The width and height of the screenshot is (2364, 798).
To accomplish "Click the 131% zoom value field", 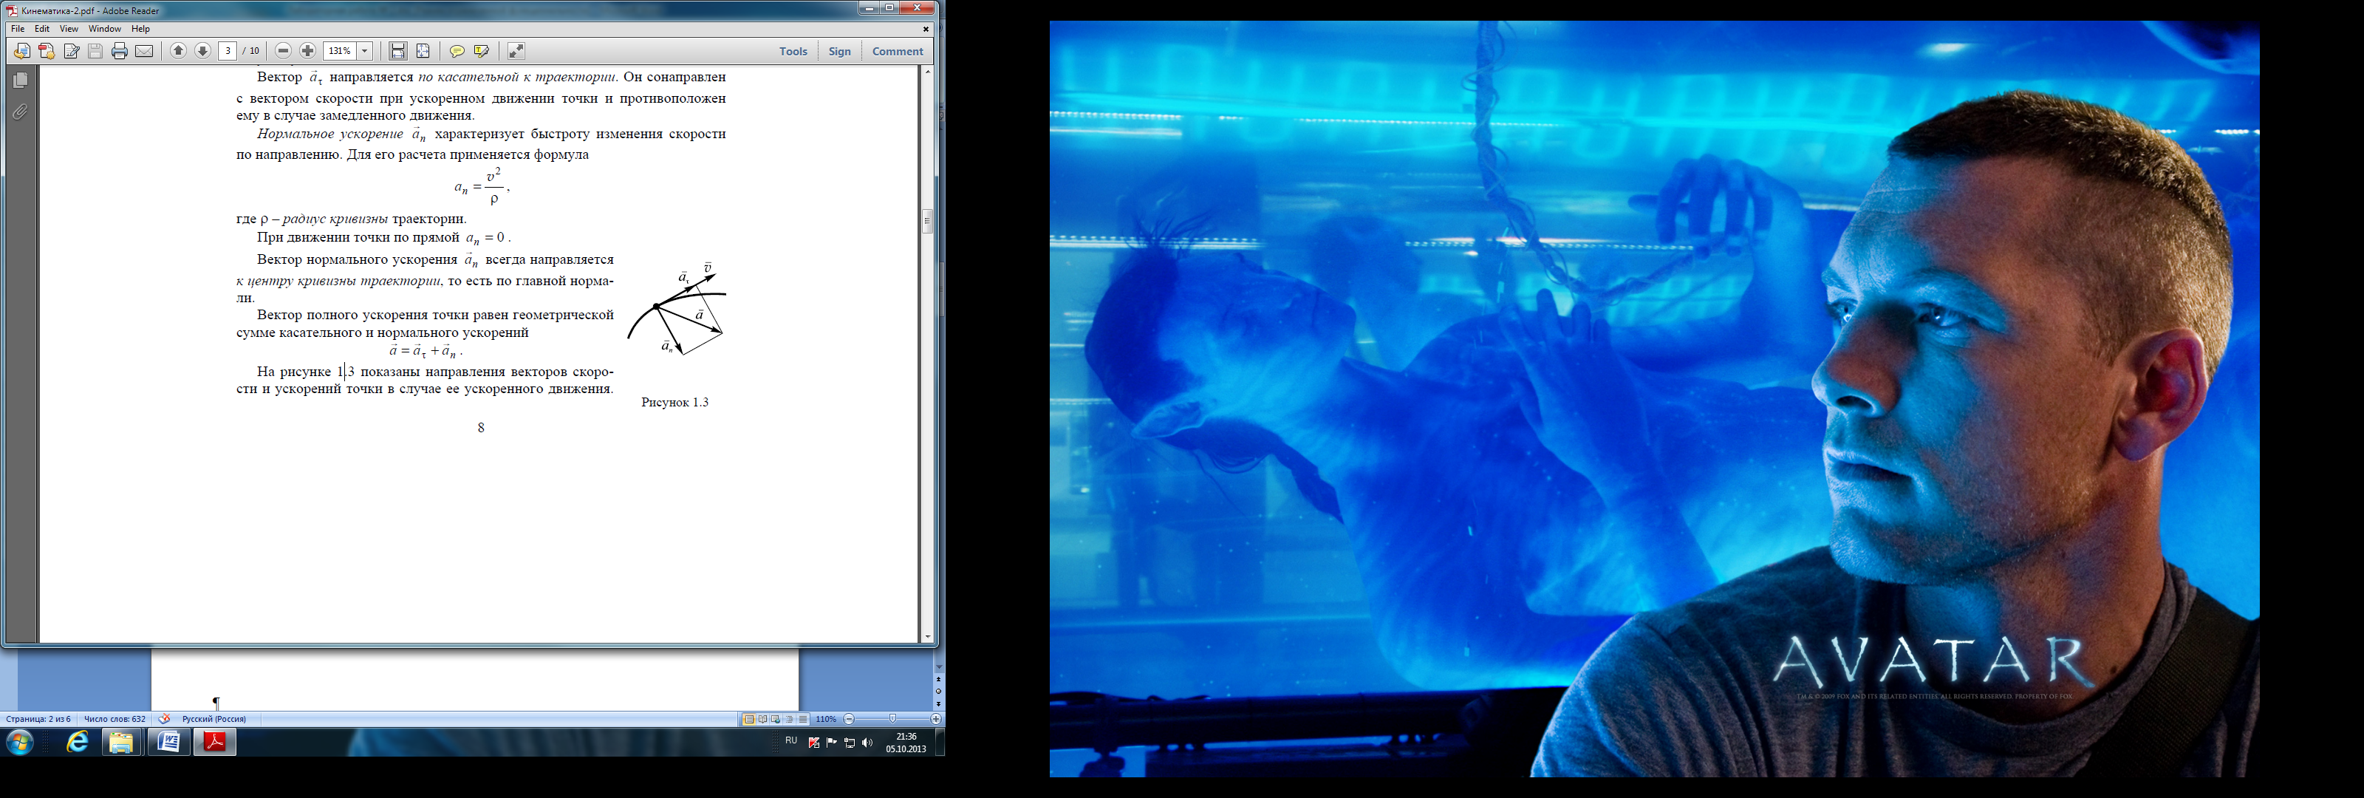I will (340, 52).
